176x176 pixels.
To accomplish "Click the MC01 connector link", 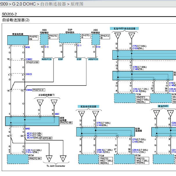I will pyautogui.click(x=30, y=133).
